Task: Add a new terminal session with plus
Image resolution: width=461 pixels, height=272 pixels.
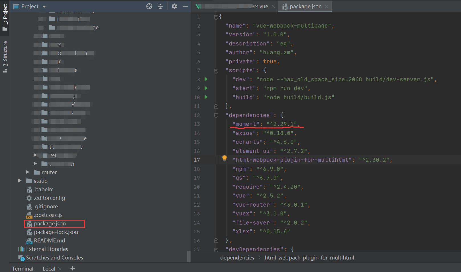Action: (73, 268)
